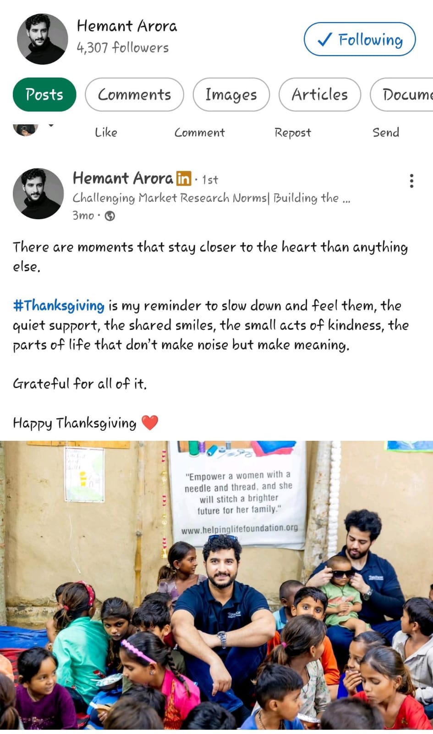This screenshot has width=433, height=734.
Task: Tap the post author's avatar
Action: coord(38,194)
